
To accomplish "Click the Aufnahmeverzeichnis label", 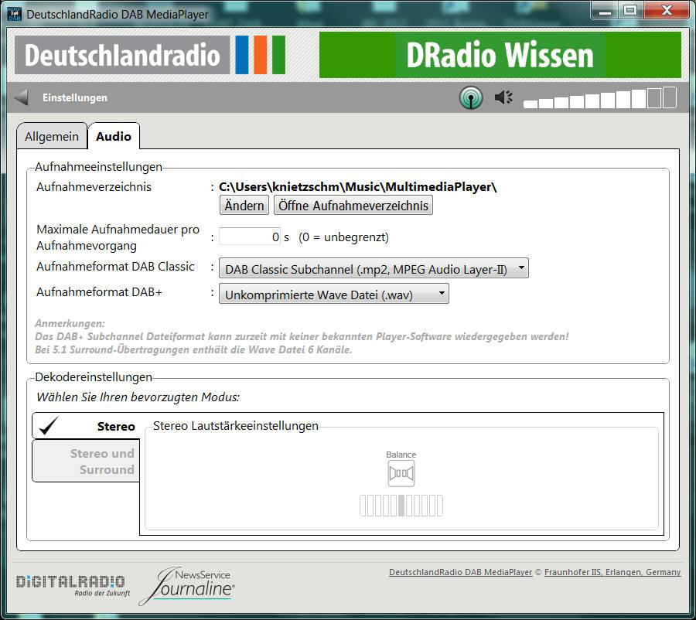I will tap(94, 187).
